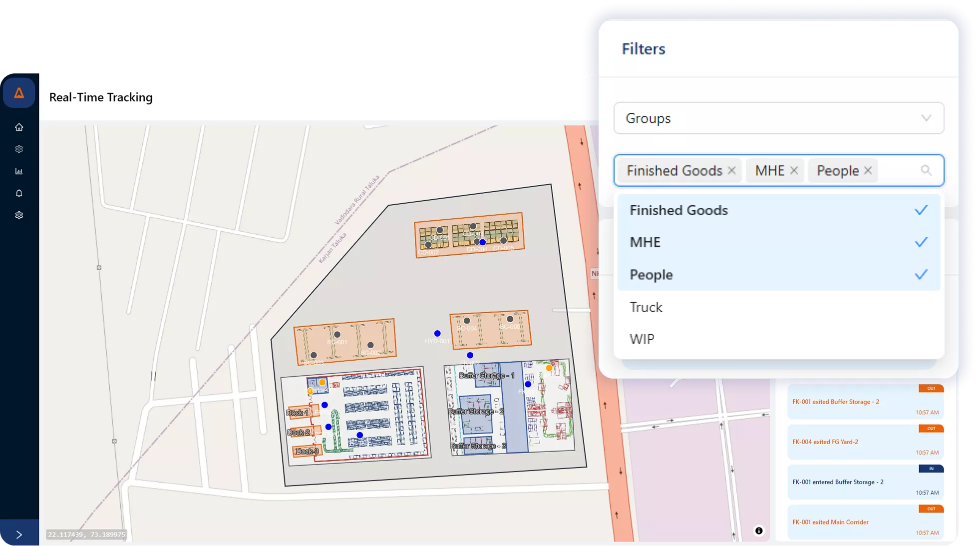Select the HYD-001 asset marker on the map
The height and width of the screenshot is (546, 978).
(x=437, y=332)
